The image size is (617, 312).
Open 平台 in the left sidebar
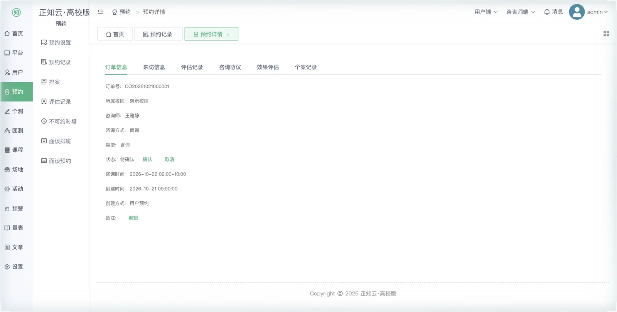14,53
